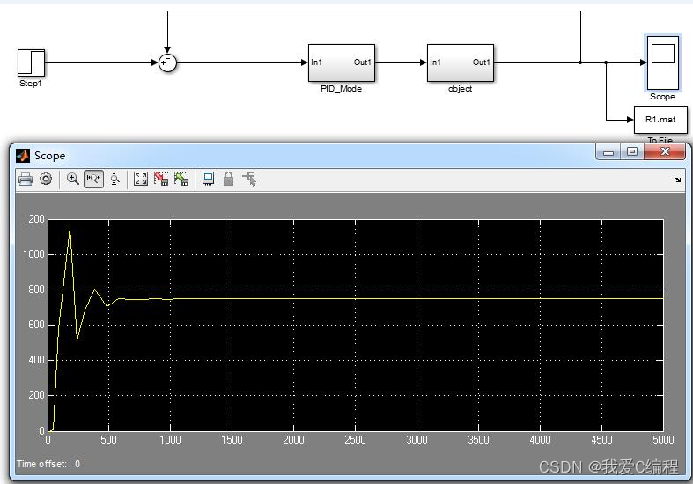693x484 pixels.
Task: Select the object subsystem block
Action: click(x=460, y=62)
